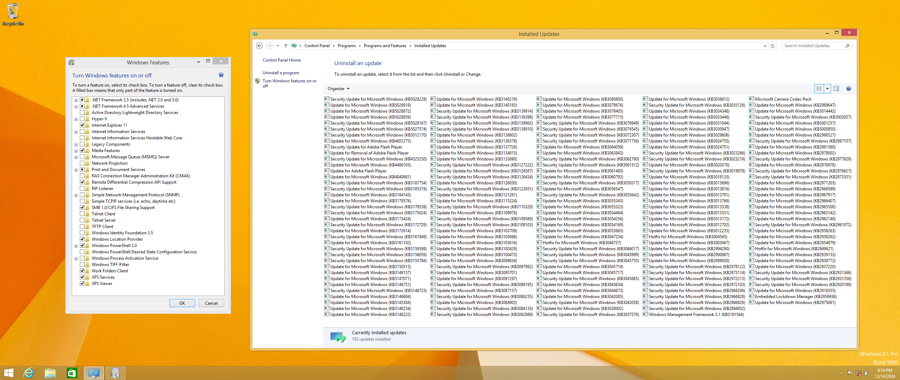900x380 pixels.
Task: Open File Explorer from taskbar
Action: pyautogui.click(x=50, y=373)
